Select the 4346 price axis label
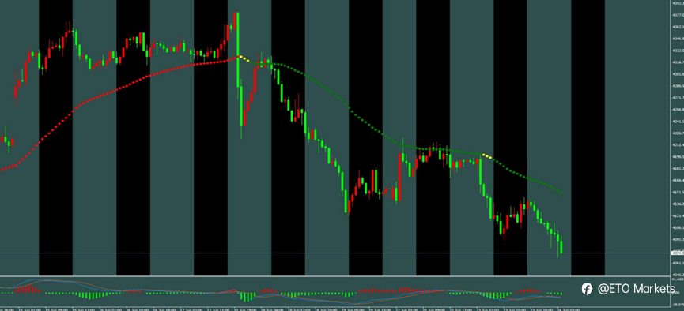 point(678,39)
